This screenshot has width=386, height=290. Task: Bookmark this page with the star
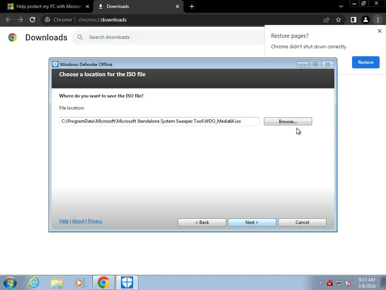[339, 20]
